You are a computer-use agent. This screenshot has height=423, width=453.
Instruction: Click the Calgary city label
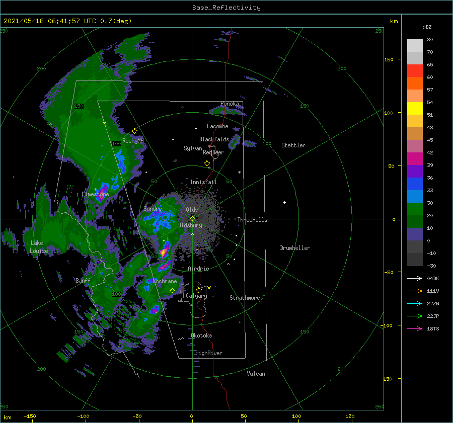click(196, 296)
